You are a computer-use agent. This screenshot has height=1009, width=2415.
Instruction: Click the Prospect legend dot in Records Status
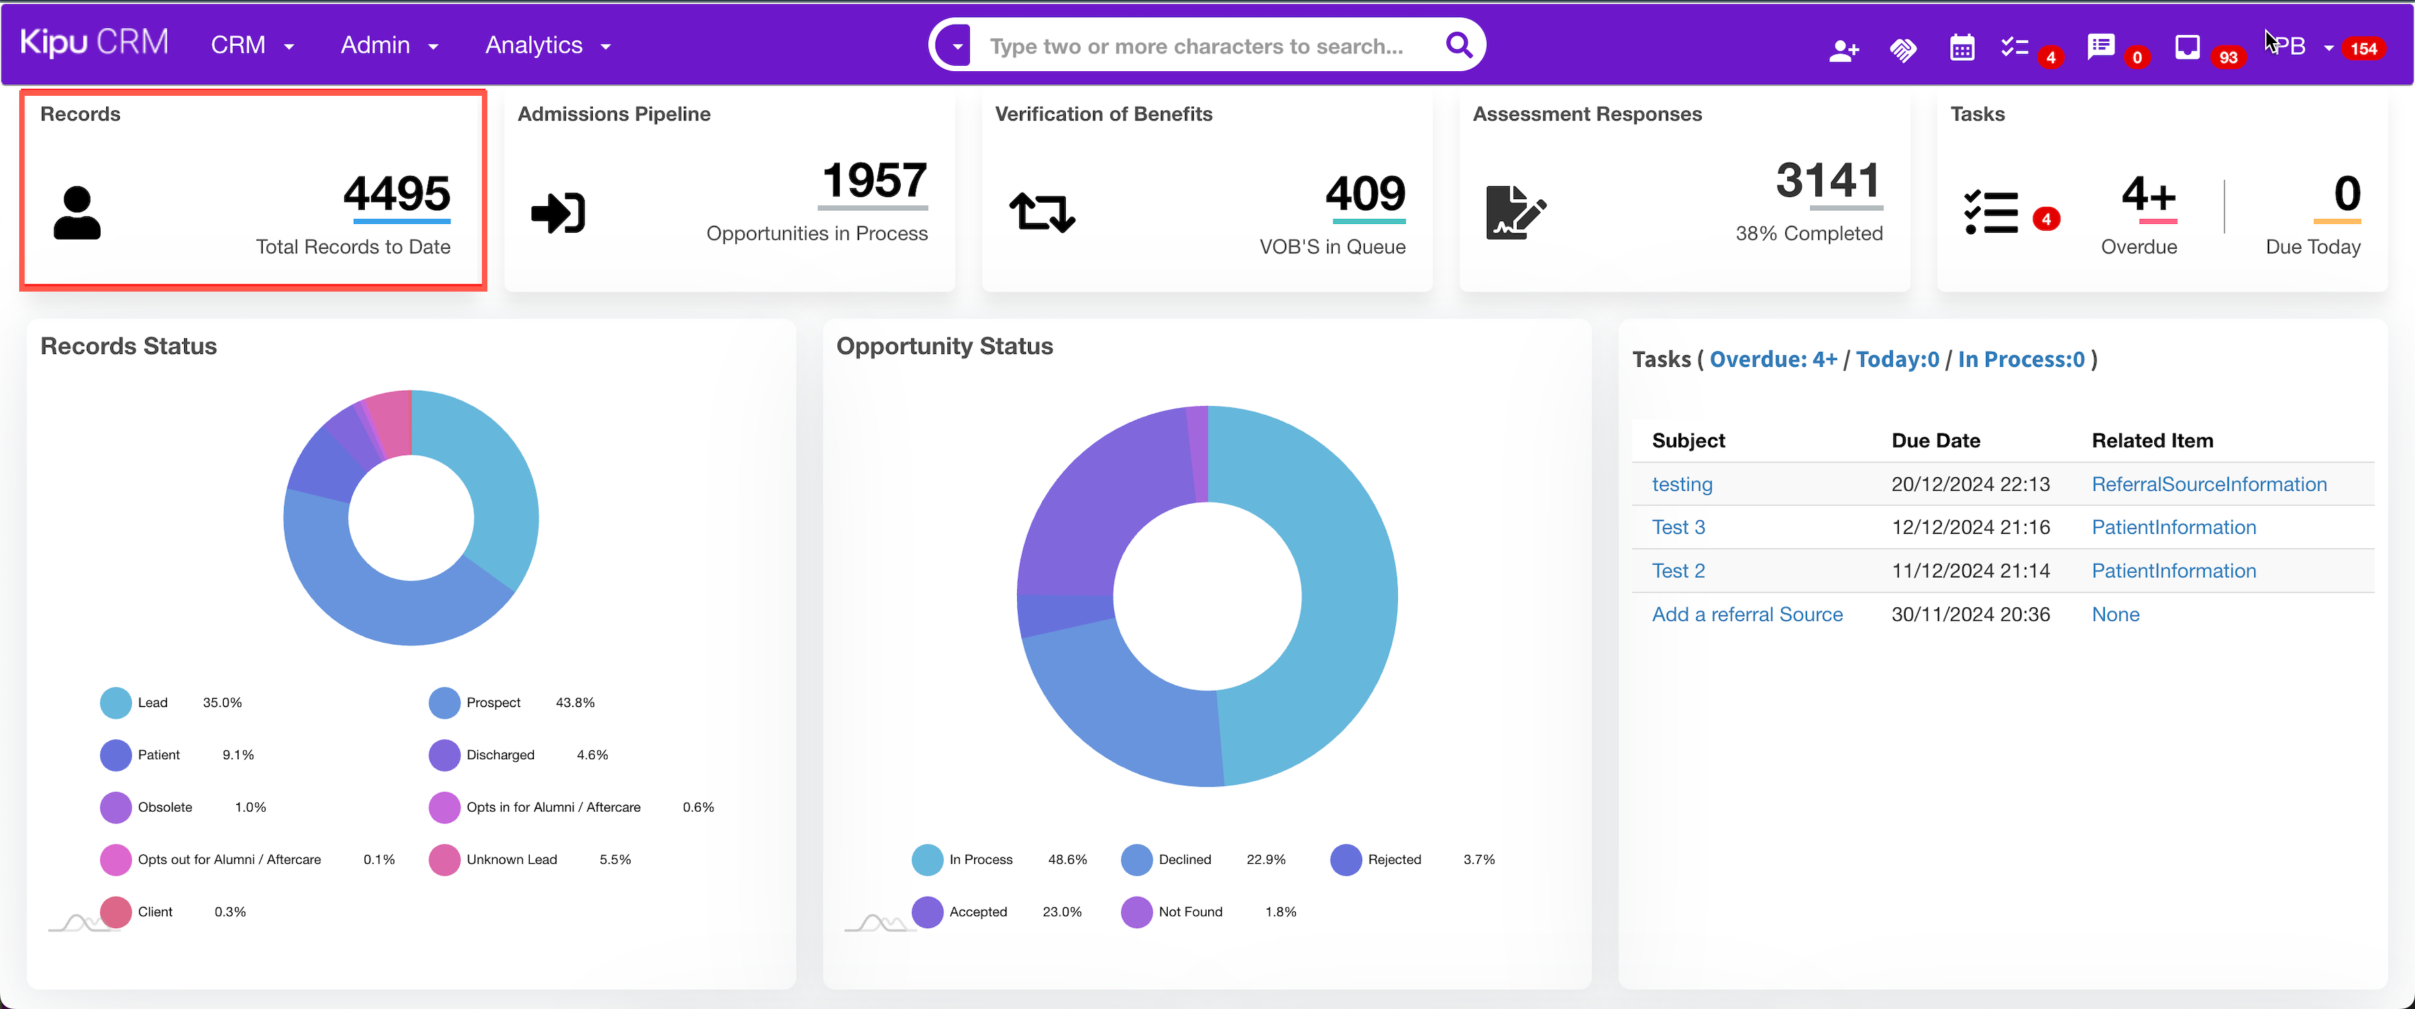coord(444,702)
